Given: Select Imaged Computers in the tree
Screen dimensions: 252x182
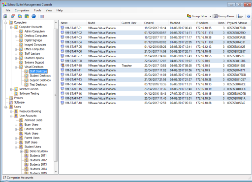Looking at the screenshot, I should click(x=35, y=45).
